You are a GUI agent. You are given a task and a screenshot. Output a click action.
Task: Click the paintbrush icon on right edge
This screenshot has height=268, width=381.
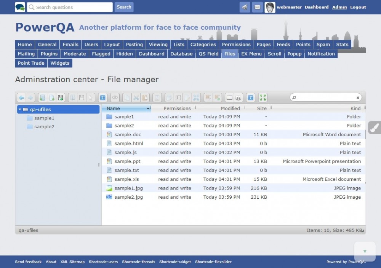[x=374, y=128]
